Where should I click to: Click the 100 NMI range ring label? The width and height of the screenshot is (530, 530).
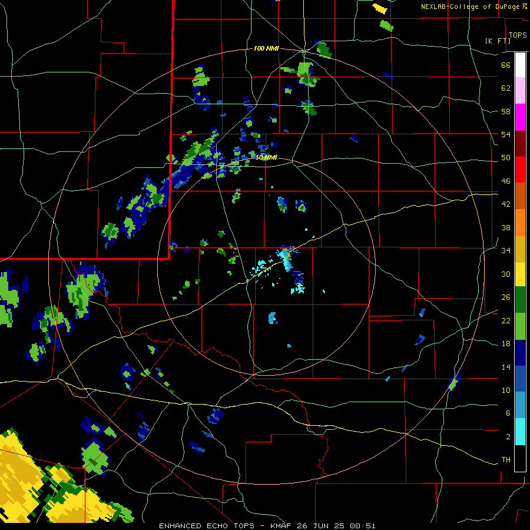pyautogui.click(x=266, y=49)
